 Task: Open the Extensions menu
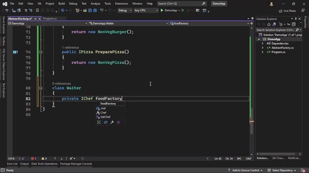pos(121,3)
